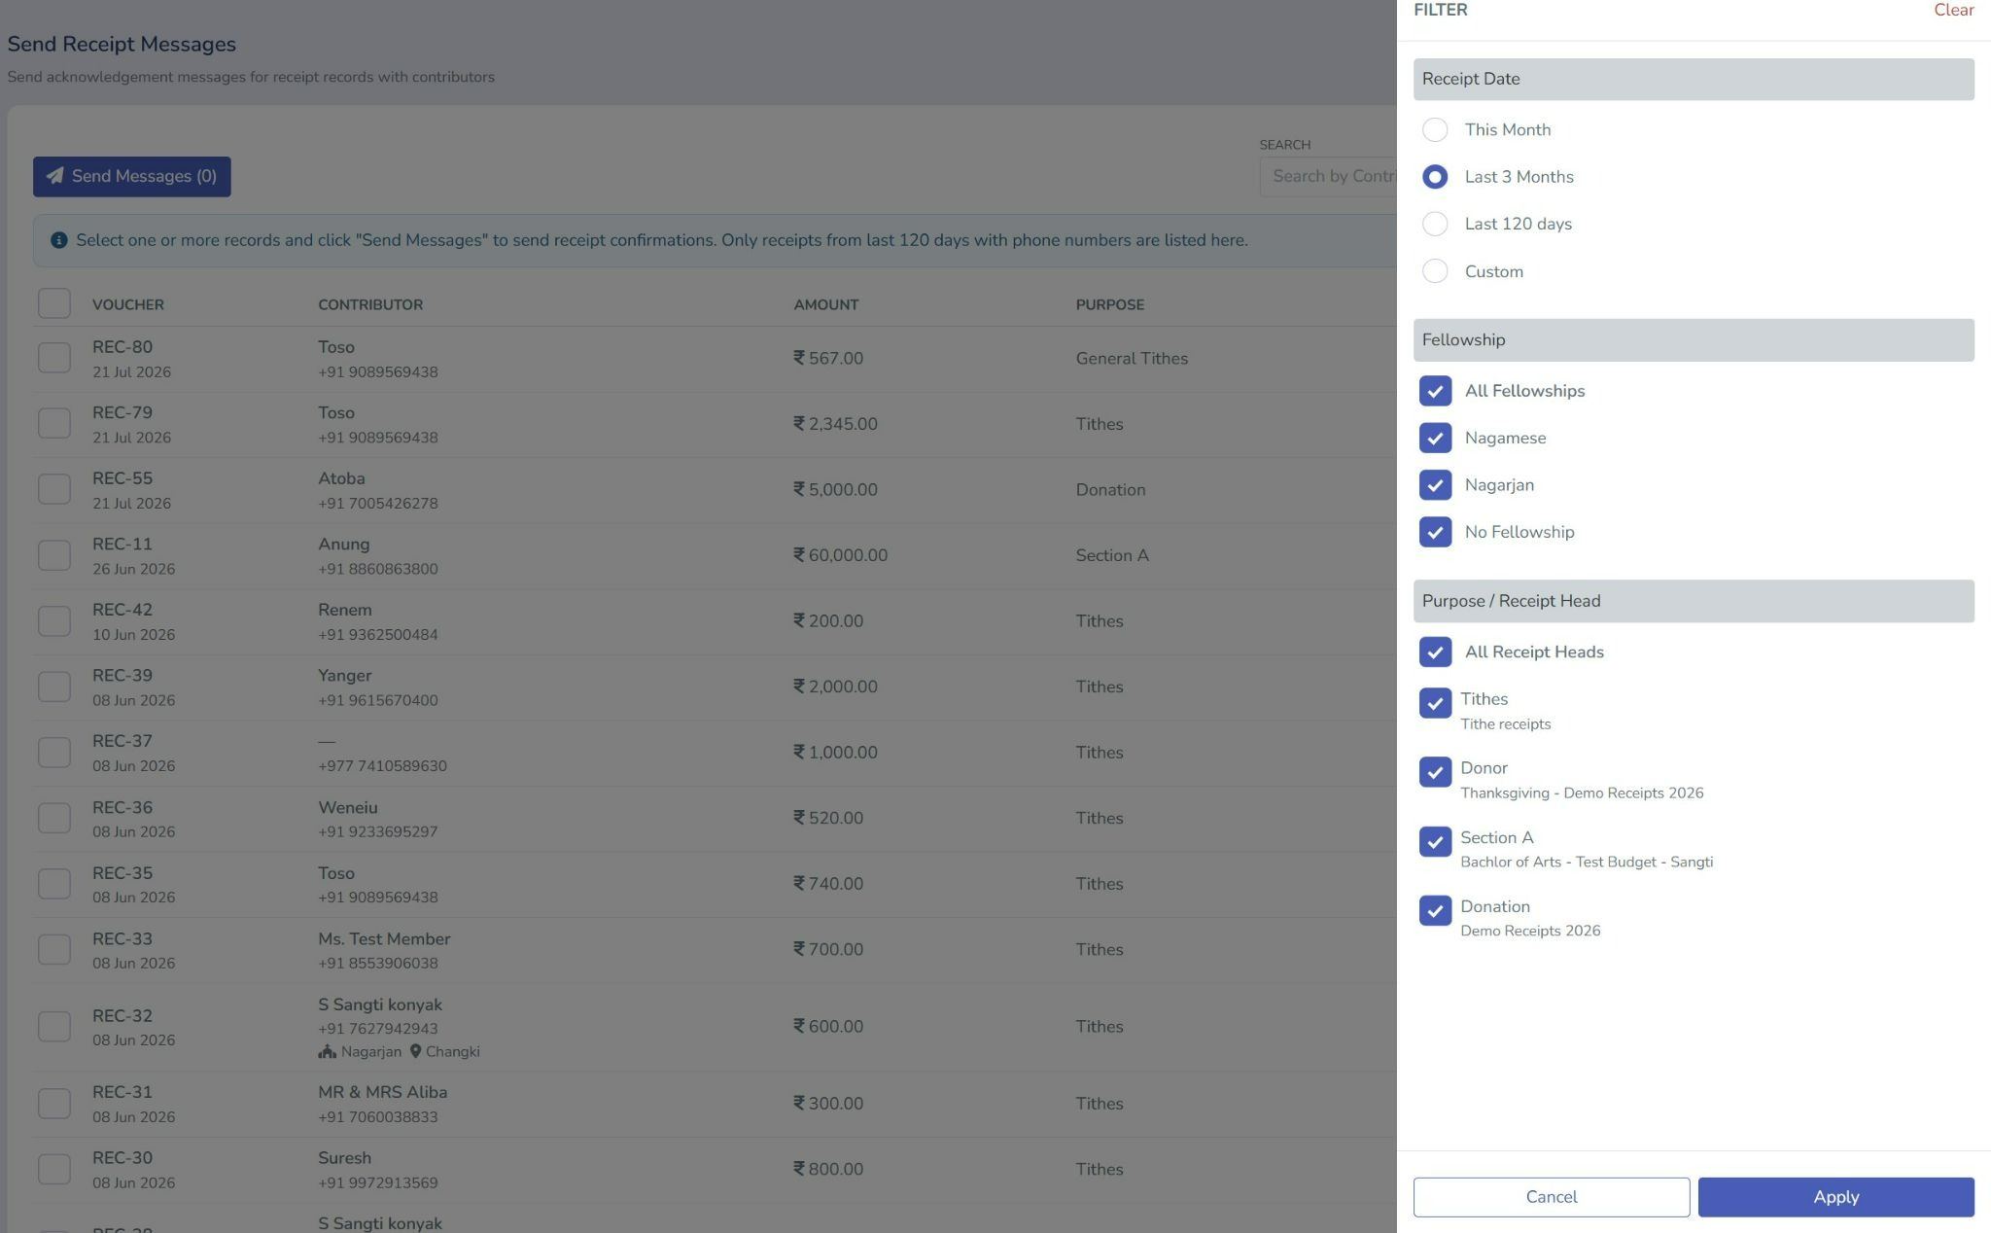
Task: Uncheck the Section A receipt head checkbox
Action: click(x=1435, y=841)
